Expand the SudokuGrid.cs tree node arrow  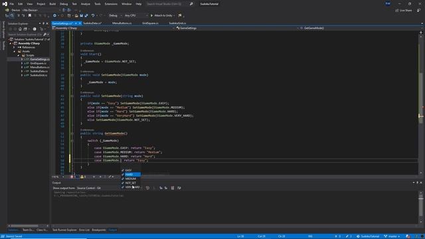tap(22, 75)
